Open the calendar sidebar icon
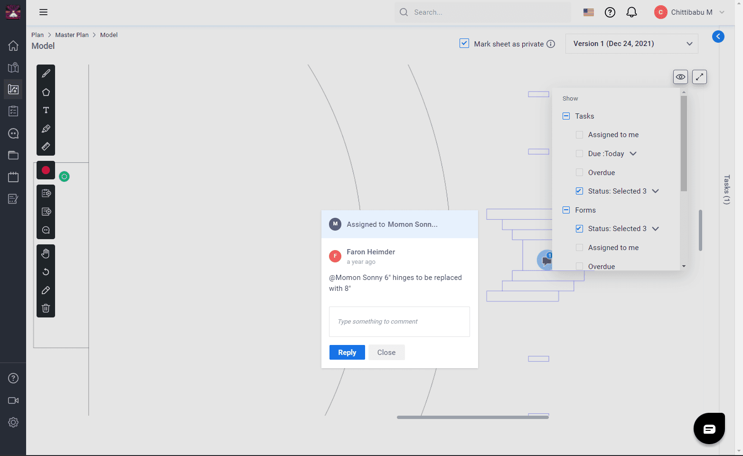 click(13, 177)
